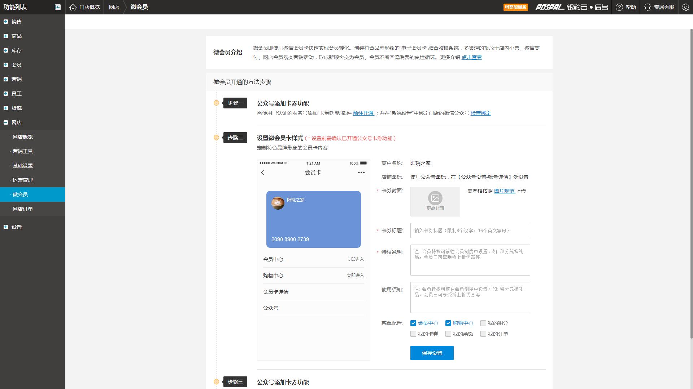Click the 网店 breadcrumb
The height and width of the screenshot is (389, 693).
114,7
